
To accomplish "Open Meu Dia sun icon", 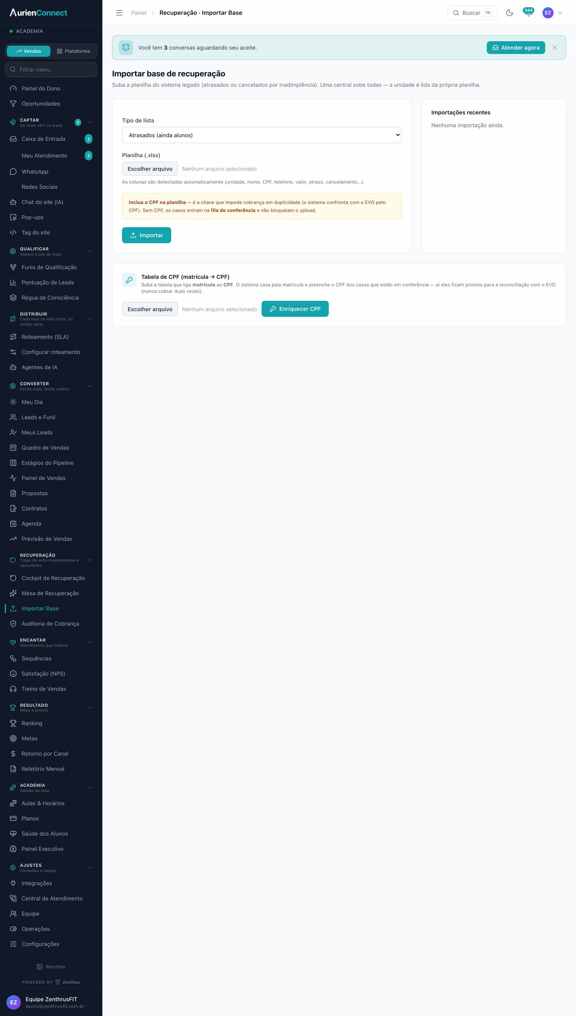I will [x=13, y=402].
